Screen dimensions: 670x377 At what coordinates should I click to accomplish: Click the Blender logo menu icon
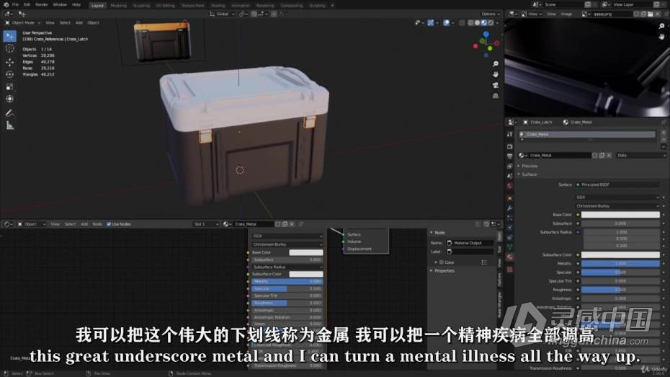[x=6, y=5]
